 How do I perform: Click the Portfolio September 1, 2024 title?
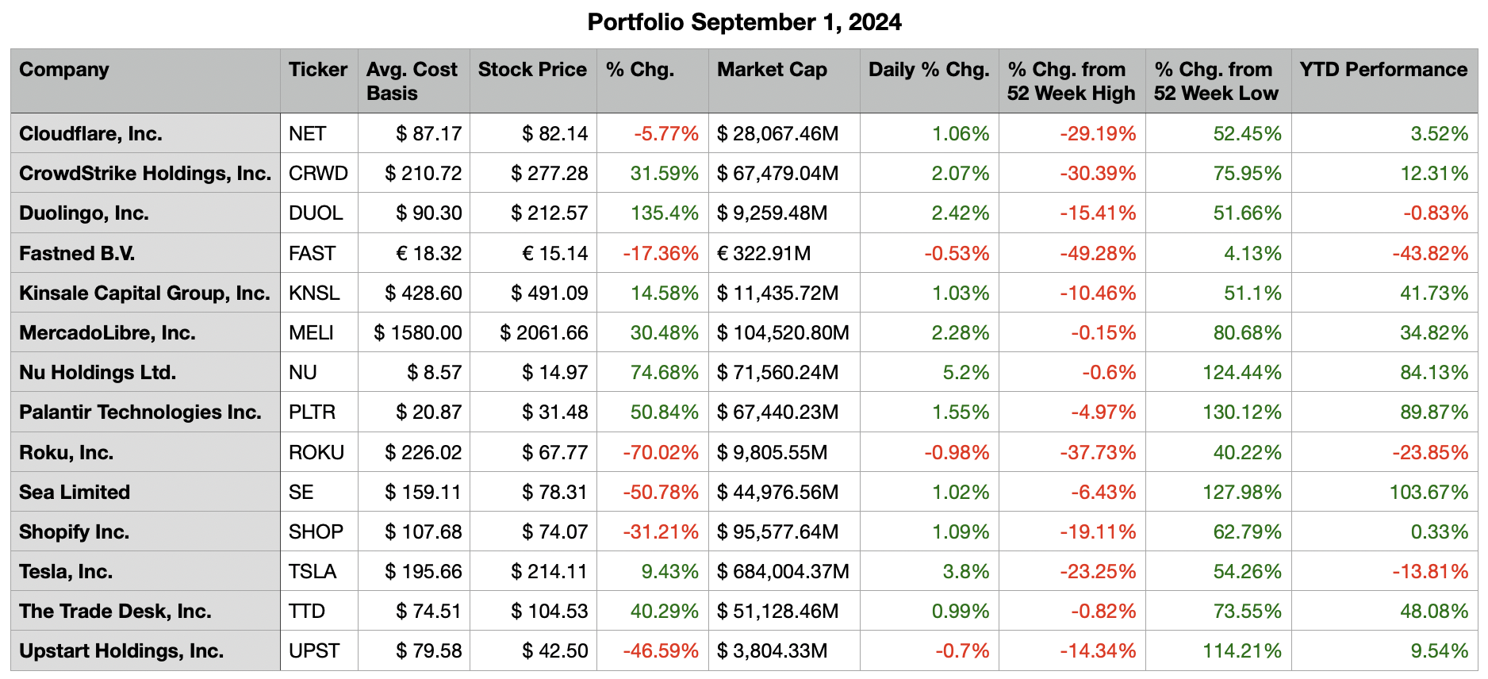(x=744, y=22)
